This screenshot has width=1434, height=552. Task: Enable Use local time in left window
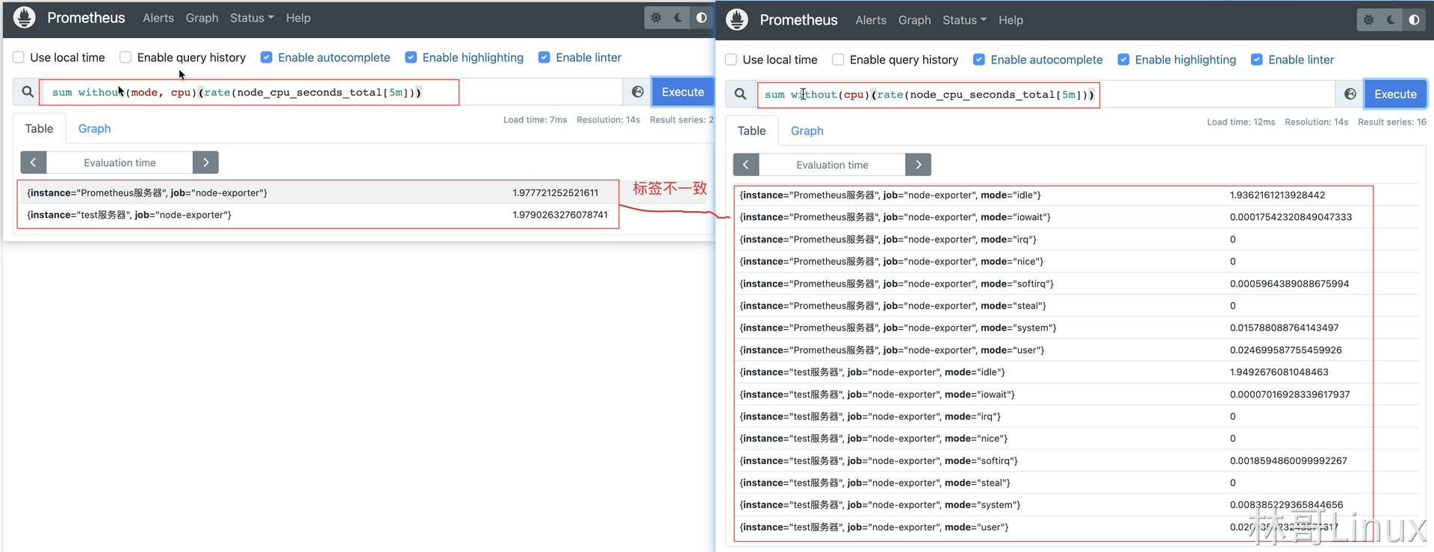click(x=19, y=57)
